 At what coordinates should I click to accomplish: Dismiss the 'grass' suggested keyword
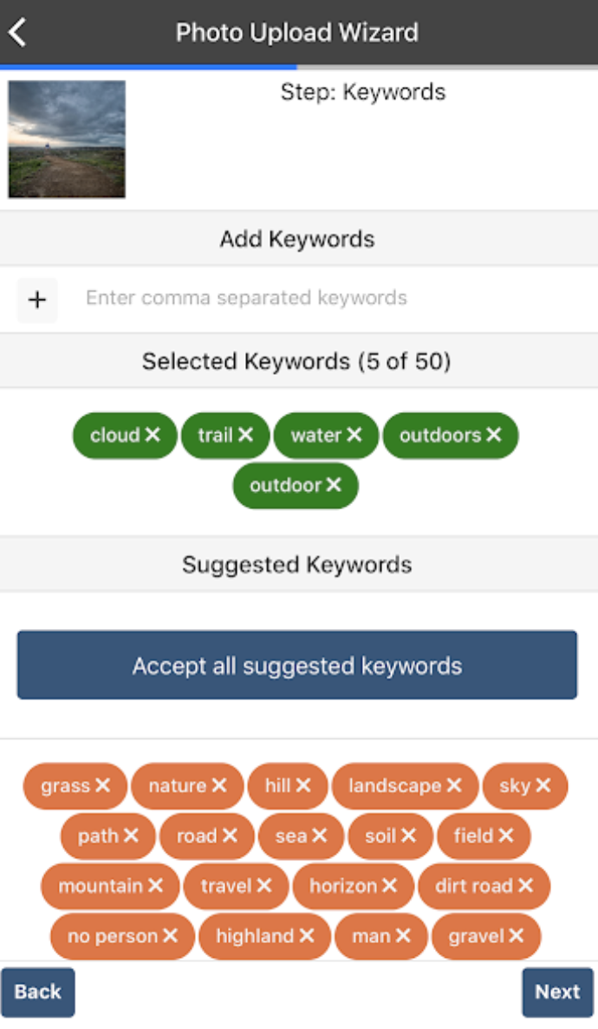pos(103,785)
